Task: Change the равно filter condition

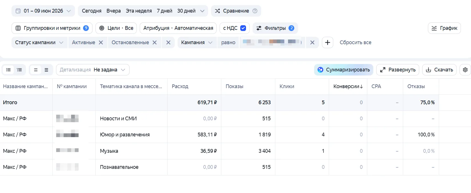Action: coord(228,43)
